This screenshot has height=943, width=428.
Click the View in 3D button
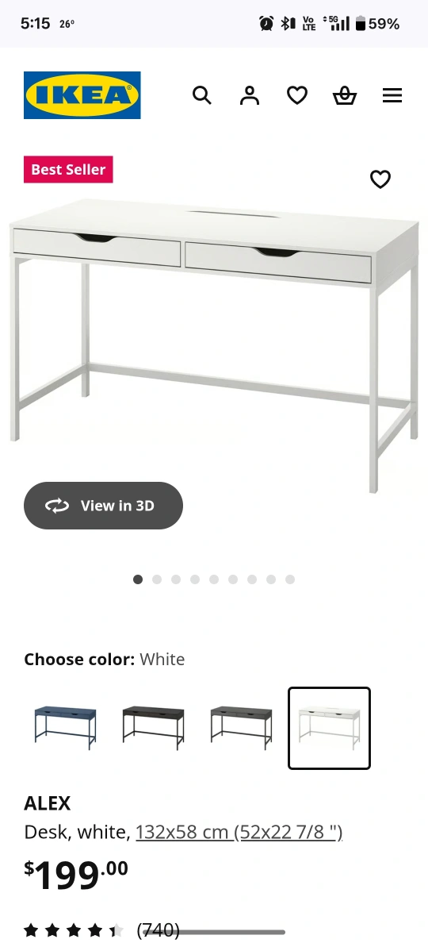[x=103, y=505]
